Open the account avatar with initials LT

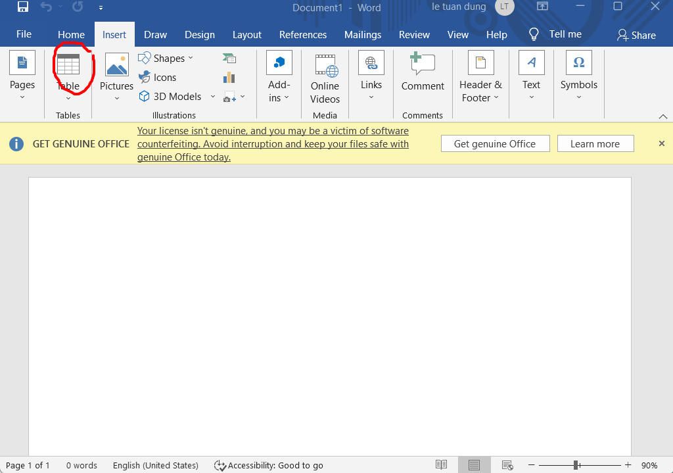click(504, 7)
